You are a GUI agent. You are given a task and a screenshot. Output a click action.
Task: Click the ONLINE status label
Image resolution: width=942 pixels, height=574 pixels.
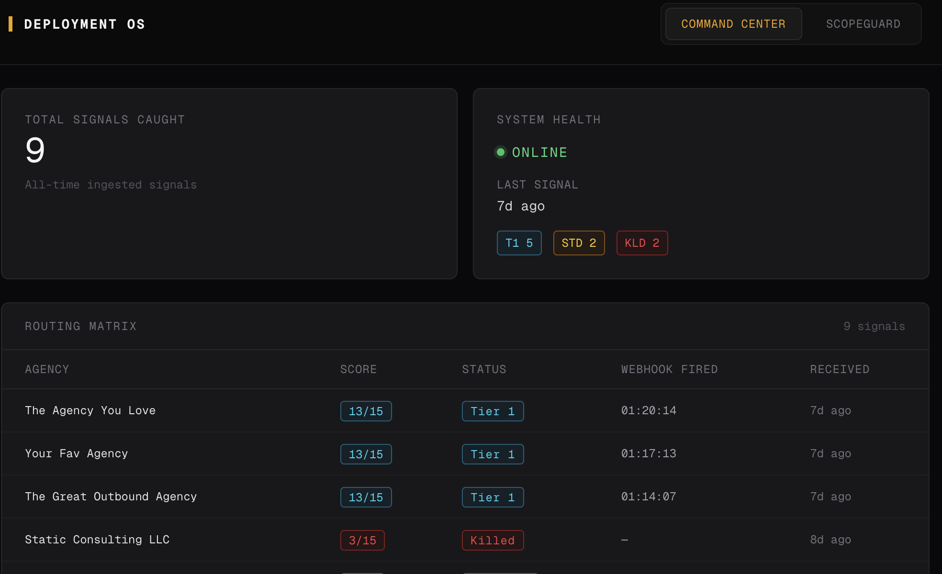click(539, 152)
